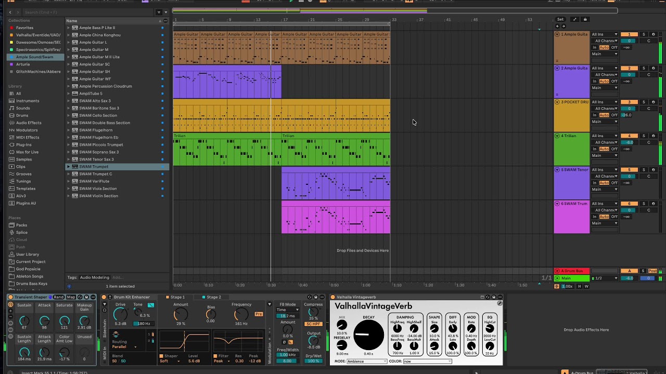The image size is (666, 374).
Task: Open the Main 1/2 output dropdown
Action: pos(604,278)
